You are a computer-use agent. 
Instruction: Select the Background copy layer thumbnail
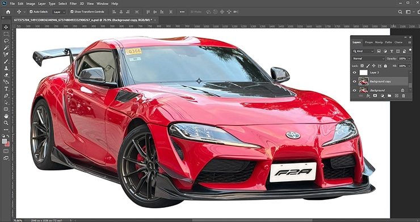[363, 81]
